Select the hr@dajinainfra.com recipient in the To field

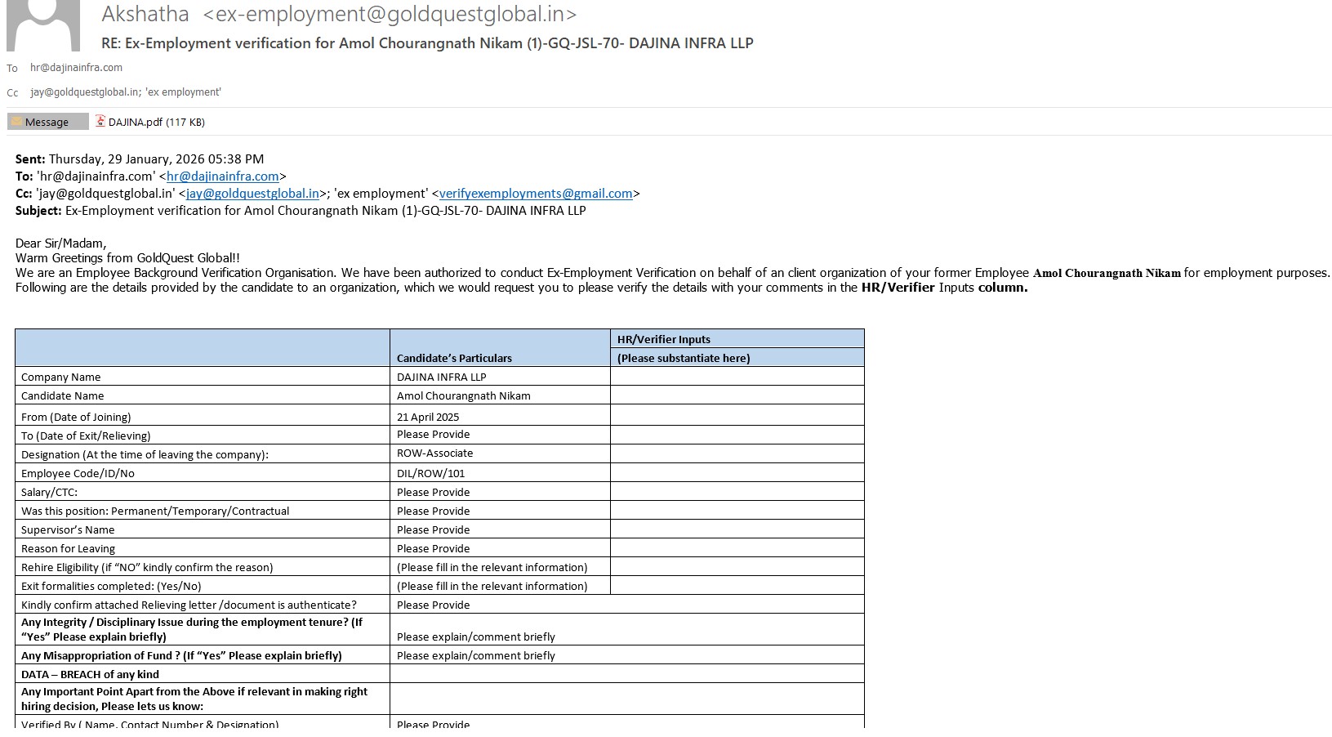[76, 68]
